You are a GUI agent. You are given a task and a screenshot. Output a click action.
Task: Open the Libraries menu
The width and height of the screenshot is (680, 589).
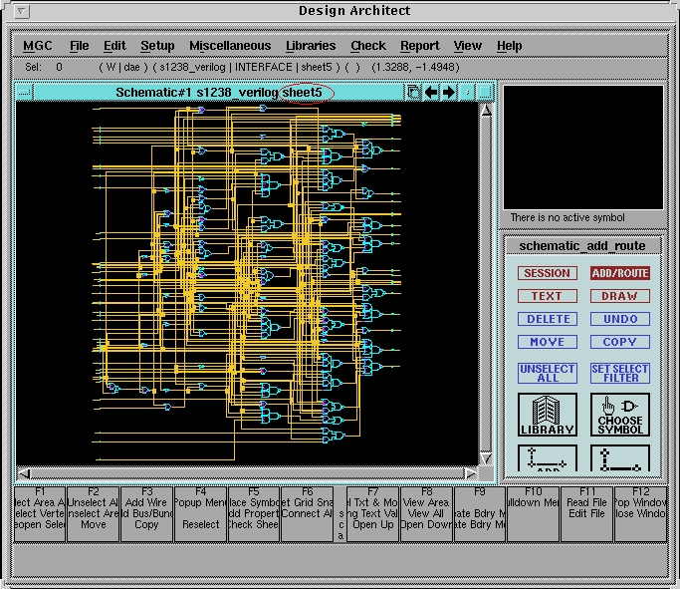click(311, 46)
